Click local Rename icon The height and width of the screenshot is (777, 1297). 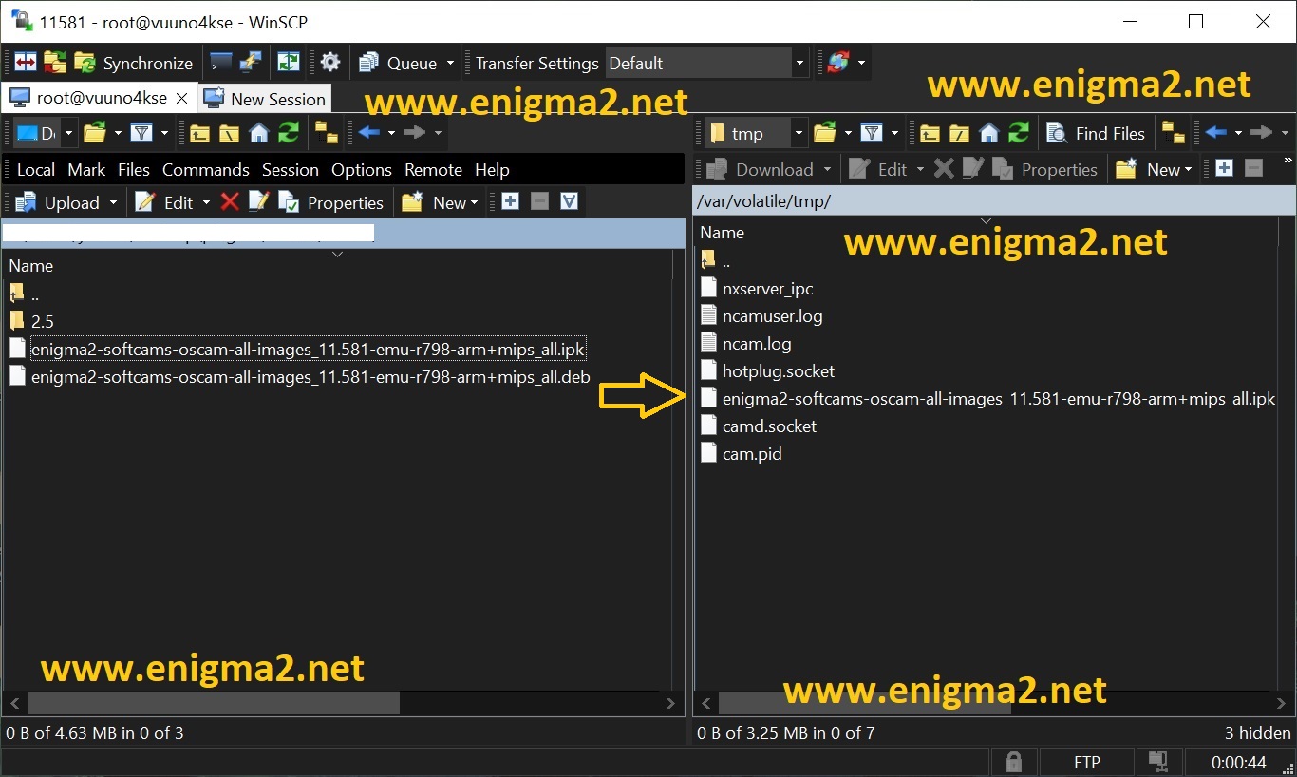259,201
